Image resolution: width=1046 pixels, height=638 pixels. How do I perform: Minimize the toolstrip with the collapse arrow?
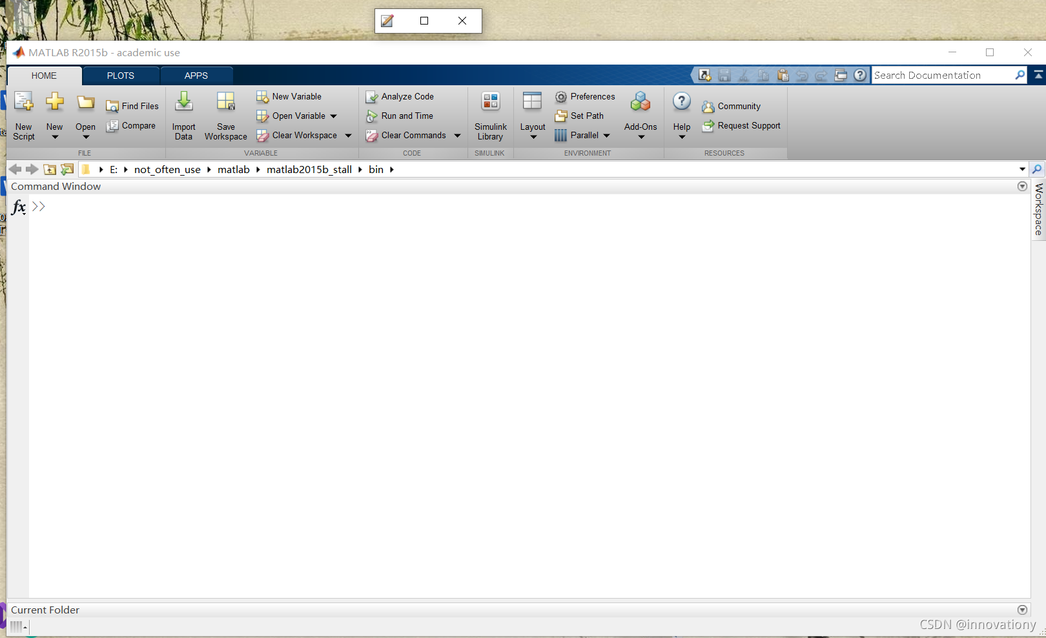tap(1038, 75)
